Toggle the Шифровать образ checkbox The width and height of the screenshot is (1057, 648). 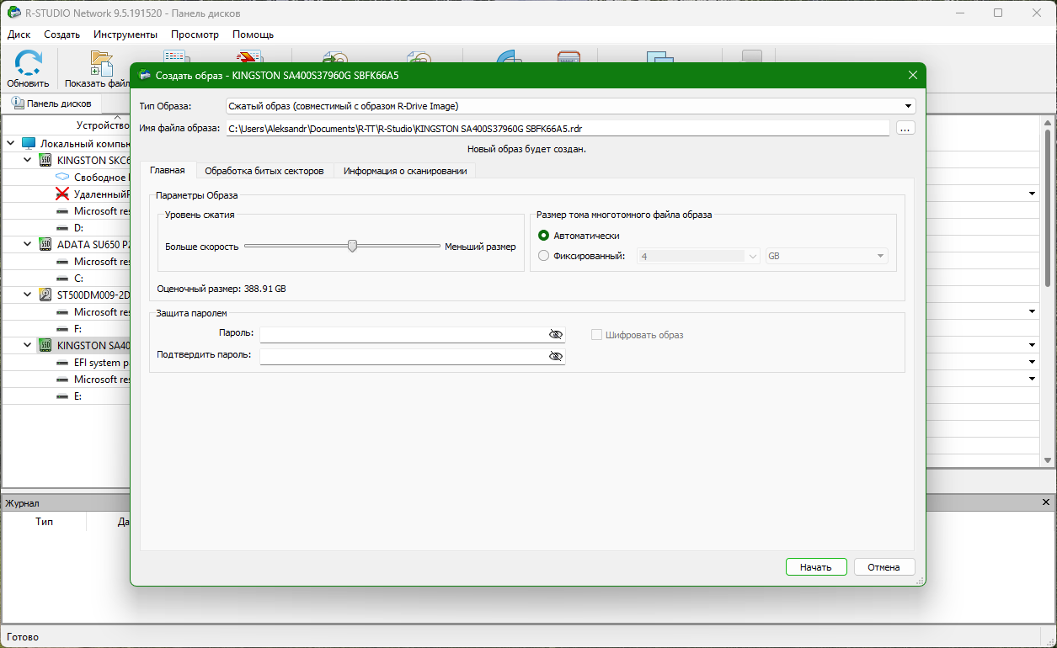596,335
